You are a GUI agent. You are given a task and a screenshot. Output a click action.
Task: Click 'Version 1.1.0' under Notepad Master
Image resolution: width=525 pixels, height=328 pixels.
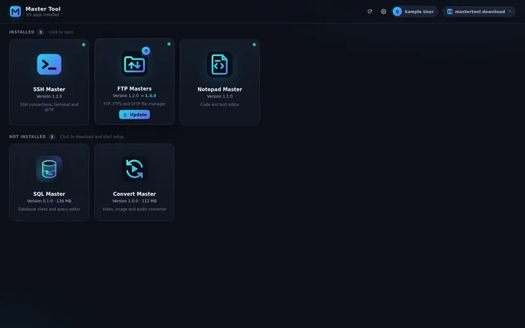click(x=220, y=96)
